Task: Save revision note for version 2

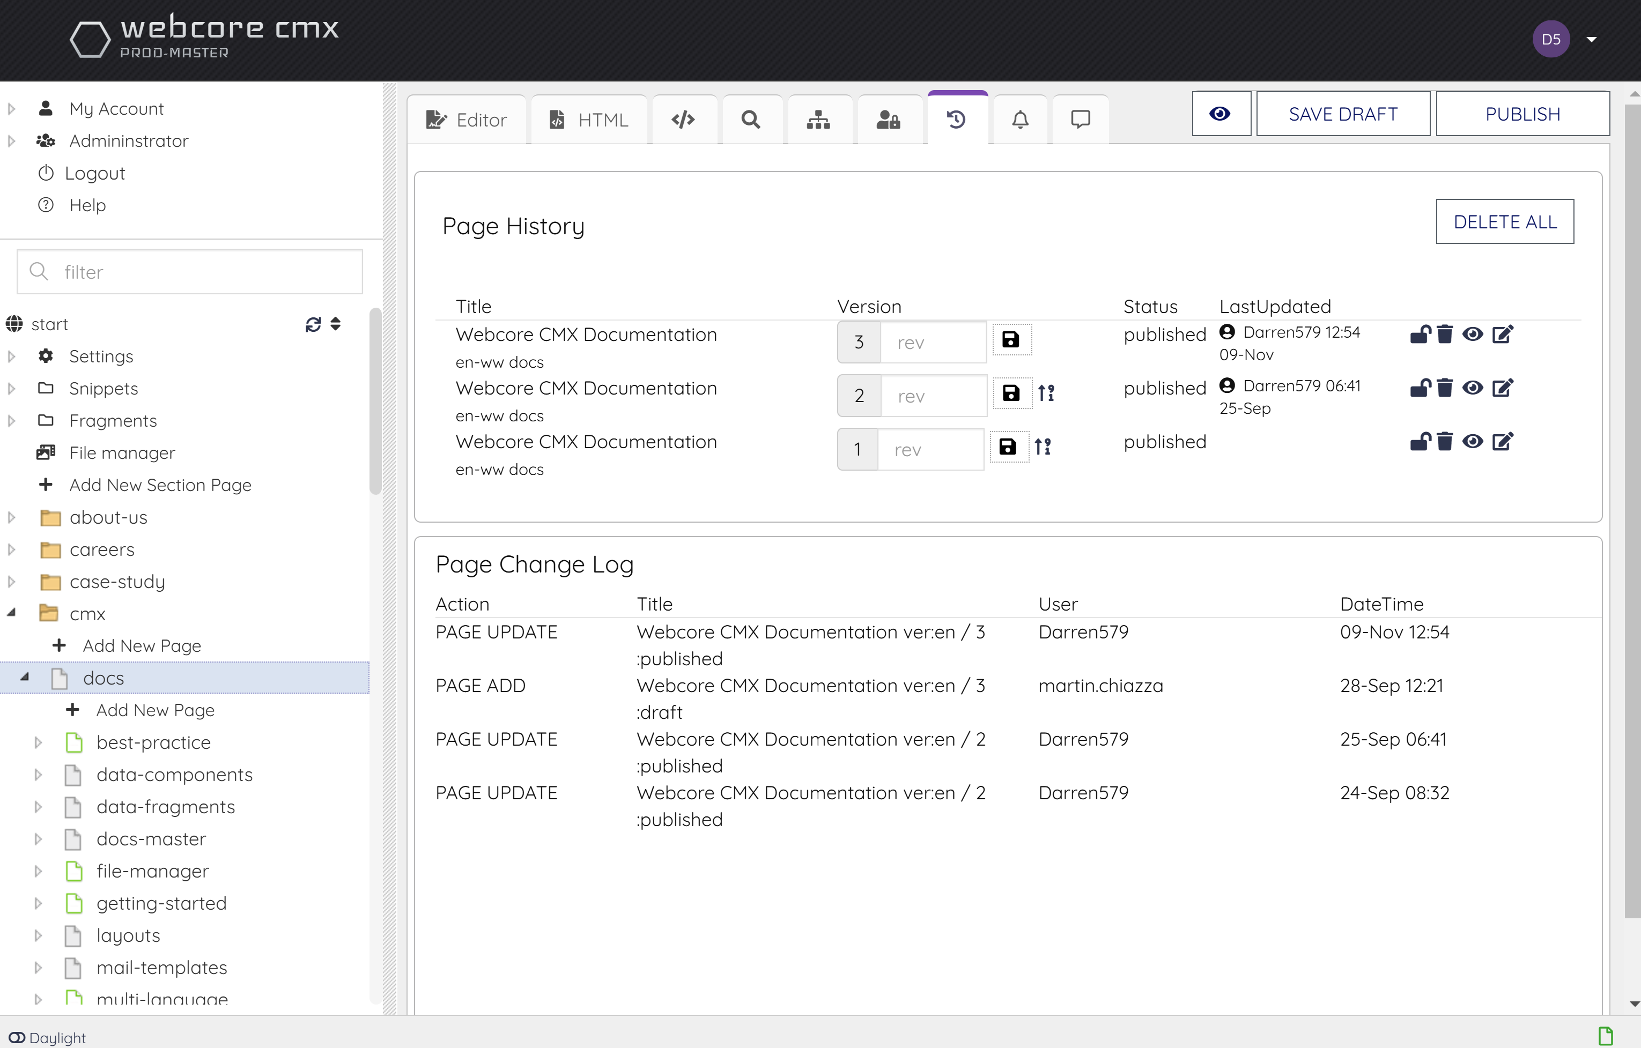Action: [1011, 392]
